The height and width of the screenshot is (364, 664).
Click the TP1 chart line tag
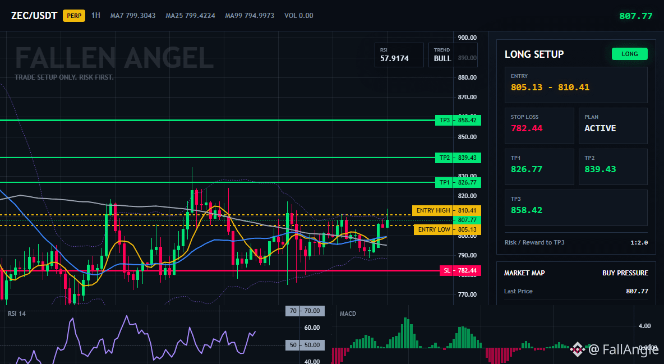tap(444, 183)
